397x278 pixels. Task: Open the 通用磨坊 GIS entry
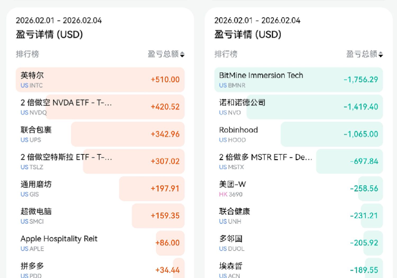pos(100,189)
